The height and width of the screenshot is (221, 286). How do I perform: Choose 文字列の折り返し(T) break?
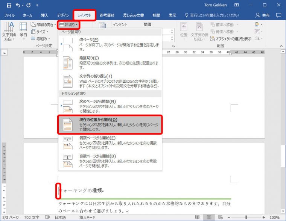110,81
